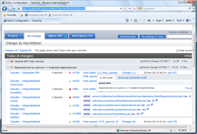Click Collapse All link

coord(11,51)
